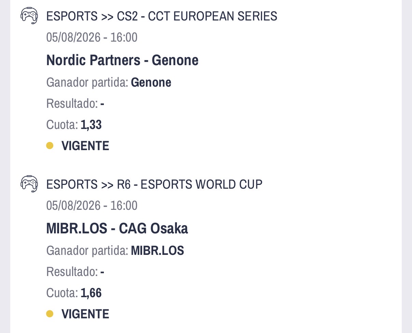Click the bold MIBR.LOS pick text
412x333 pixels.
click(158, 251)
